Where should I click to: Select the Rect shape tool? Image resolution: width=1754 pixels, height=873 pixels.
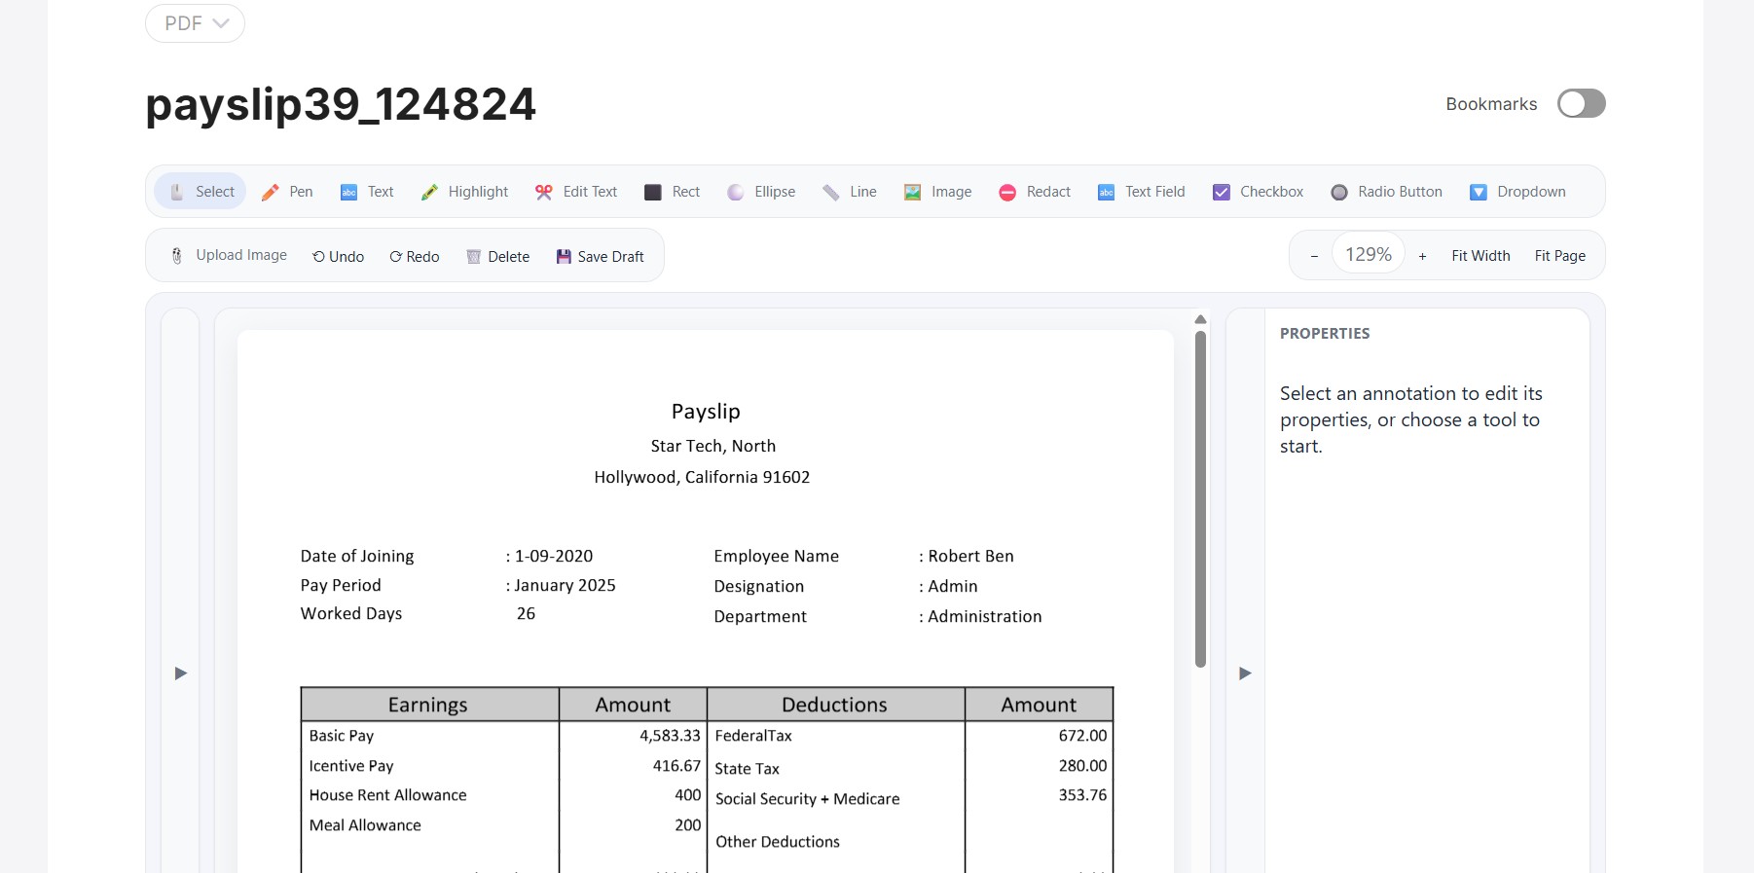point(672,192)
